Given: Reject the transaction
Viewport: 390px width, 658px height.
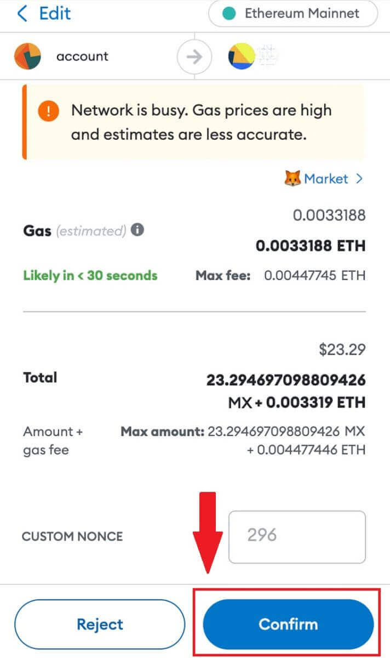Looking at the screenshot, I should coord(100,623).
